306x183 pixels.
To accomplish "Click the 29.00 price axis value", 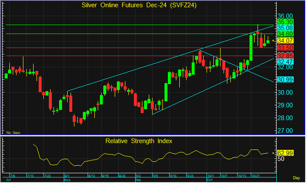I will click(285, 105).
